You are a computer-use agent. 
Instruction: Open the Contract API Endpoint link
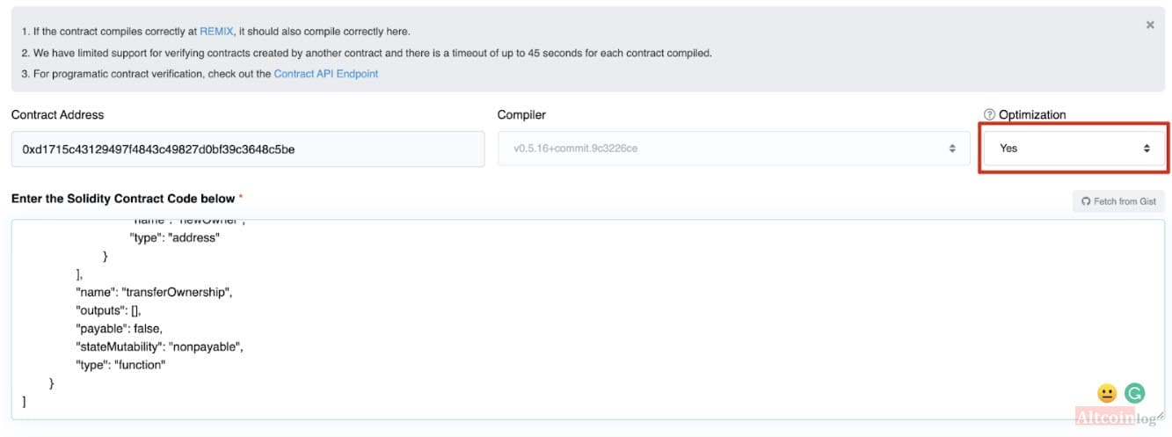point(326,74)
